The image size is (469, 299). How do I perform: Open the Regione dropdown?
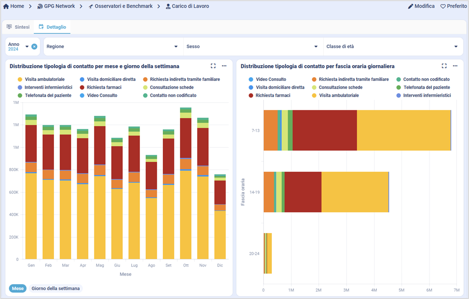(112, 47)
